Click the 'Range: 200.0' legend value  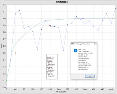pyautogui.click(x=51, y=70)
